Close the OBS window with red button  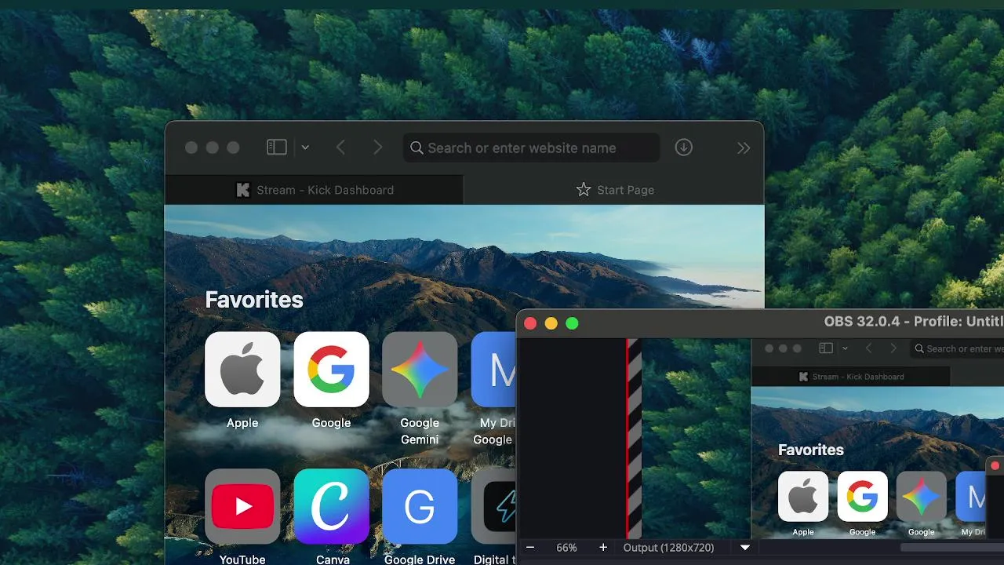[x=530, y=323]
